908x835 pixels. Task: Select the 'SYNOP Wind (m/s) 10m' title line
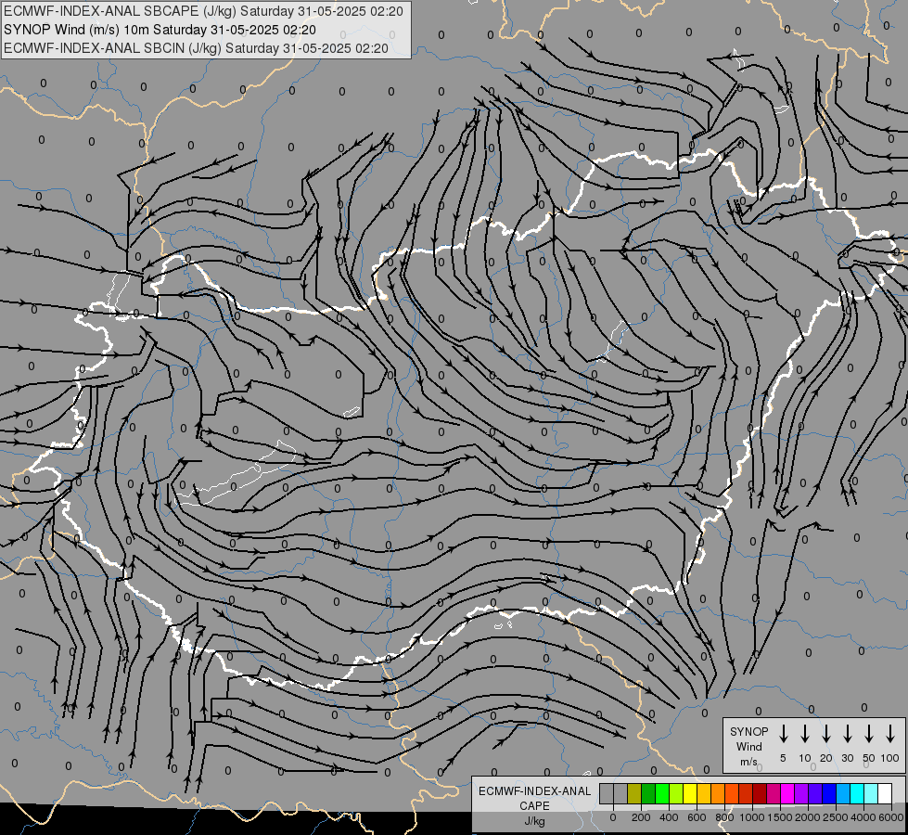[x=160, y=30]
